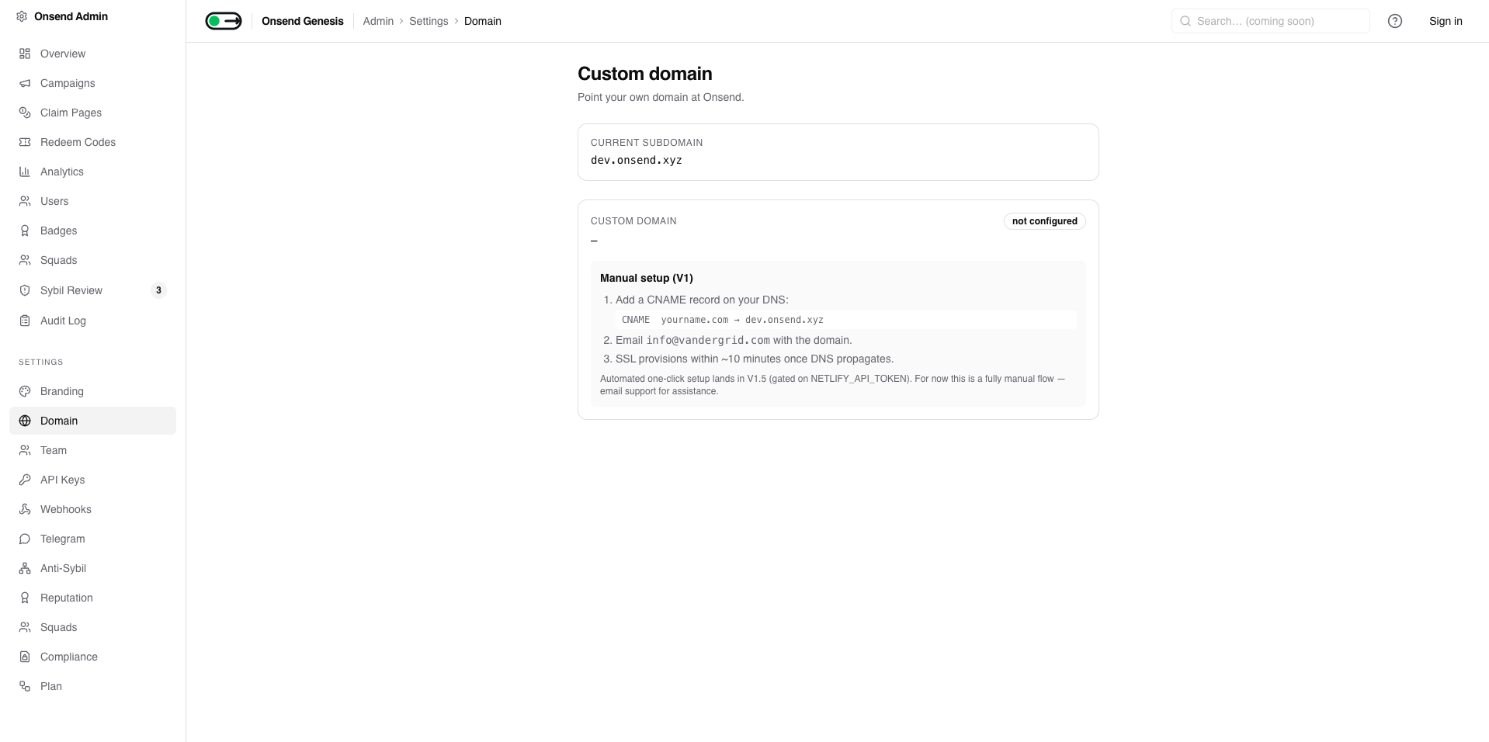This screenshot has width=1489, height=742.
Task: Open Compliance settings page
Action: pos(92,657)
